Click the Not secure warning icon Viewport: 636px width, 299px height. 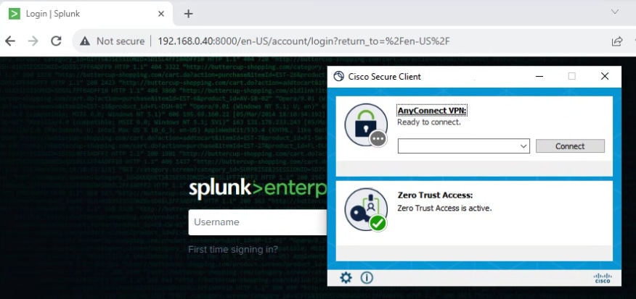tap(85, 41)
